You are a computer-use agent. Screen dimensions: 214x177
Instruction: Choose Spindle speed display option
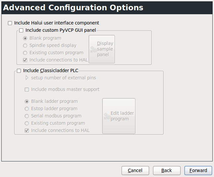[x=25, y=46]
